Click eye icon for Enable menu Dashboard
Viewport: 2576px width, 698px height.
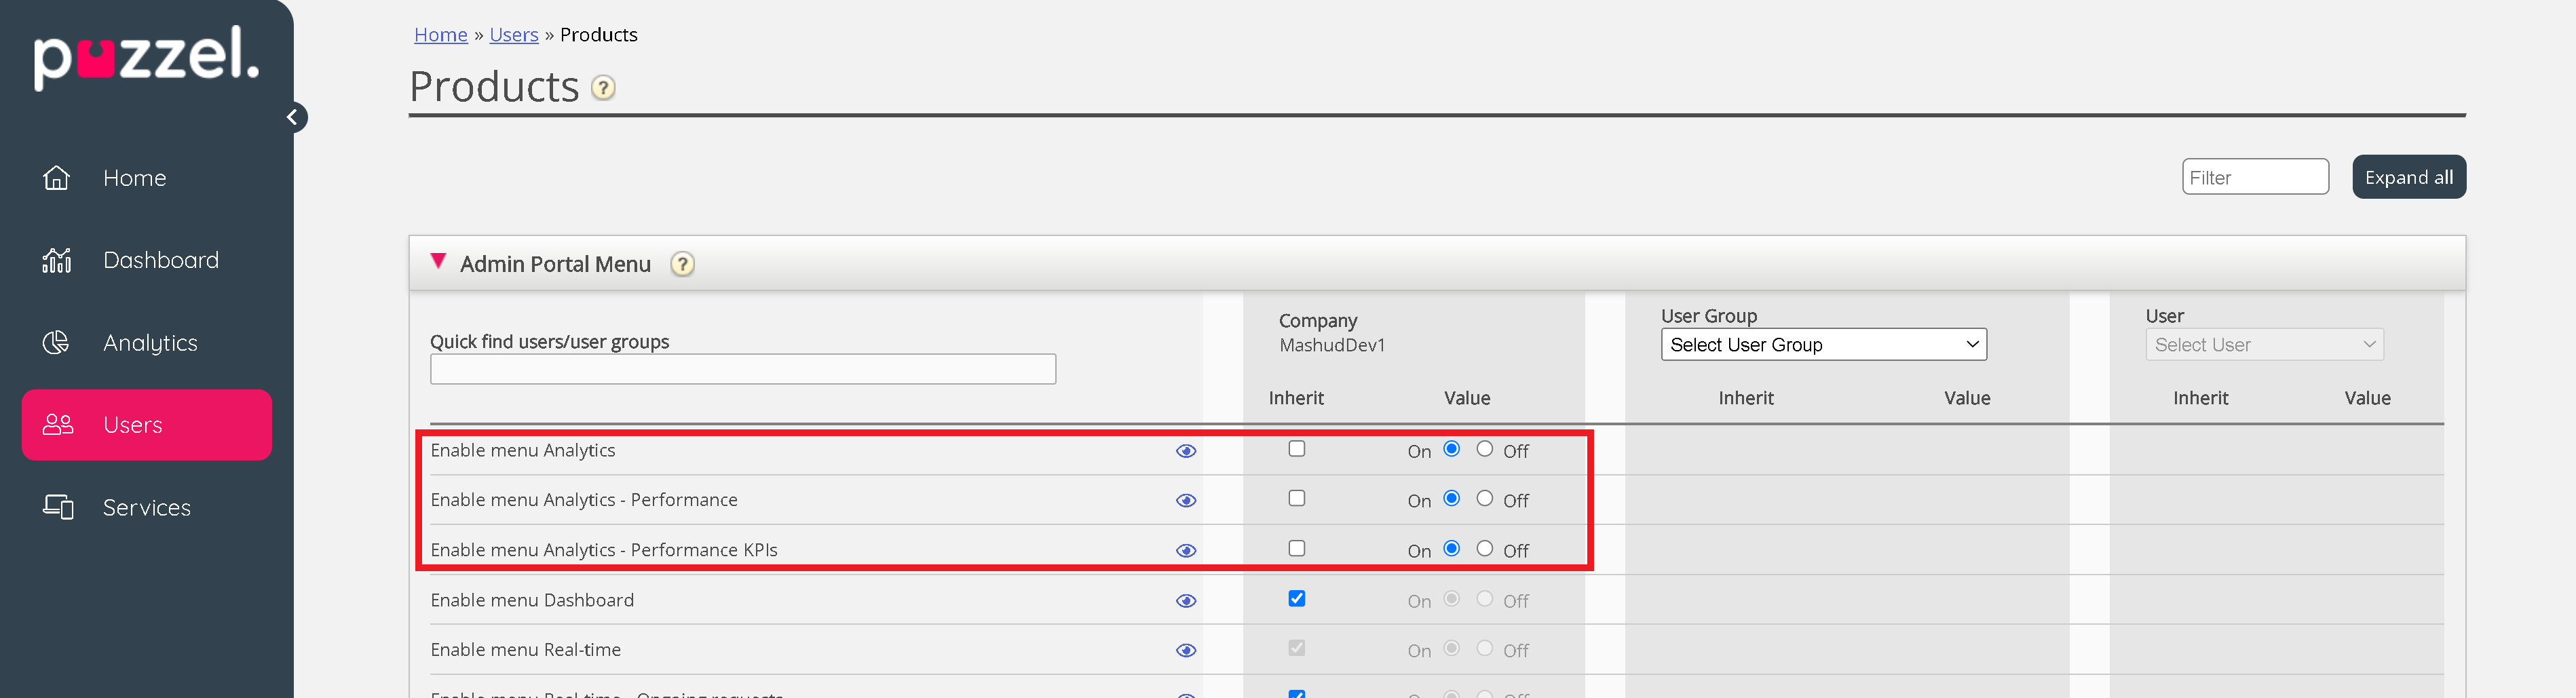click(x=1185, y=601)
